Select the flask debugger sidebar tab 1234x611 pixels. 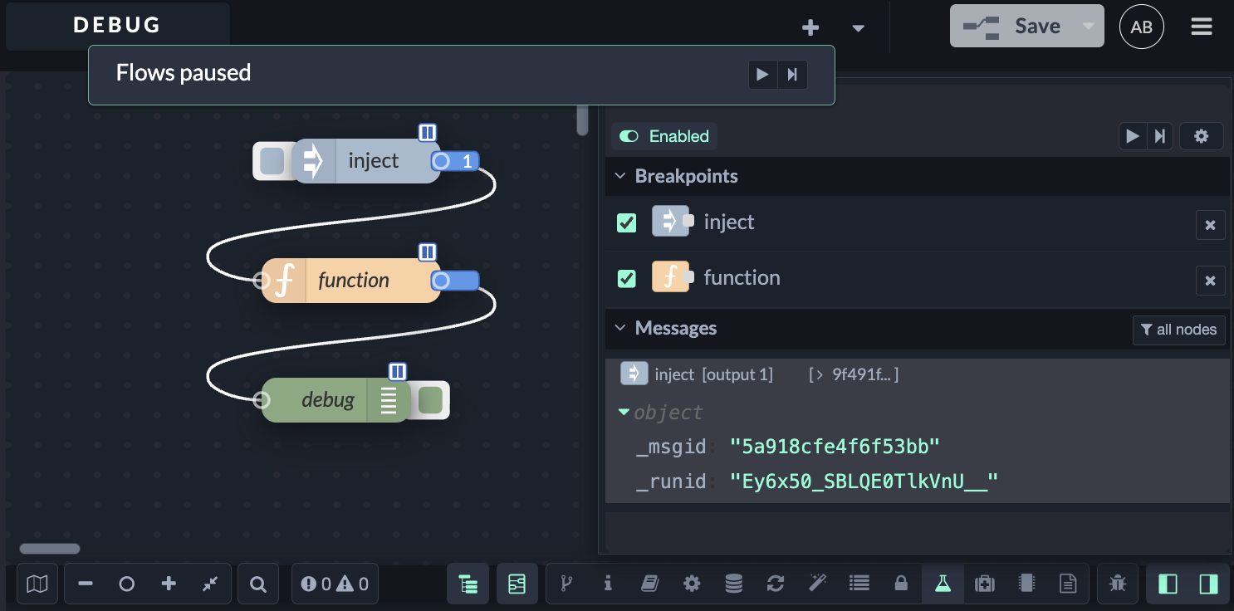click(943, 584)
